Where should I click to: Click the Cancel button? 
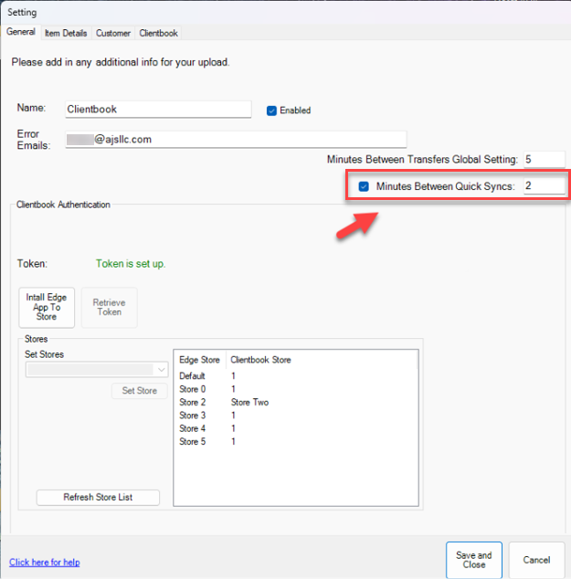tap(536, 560)
